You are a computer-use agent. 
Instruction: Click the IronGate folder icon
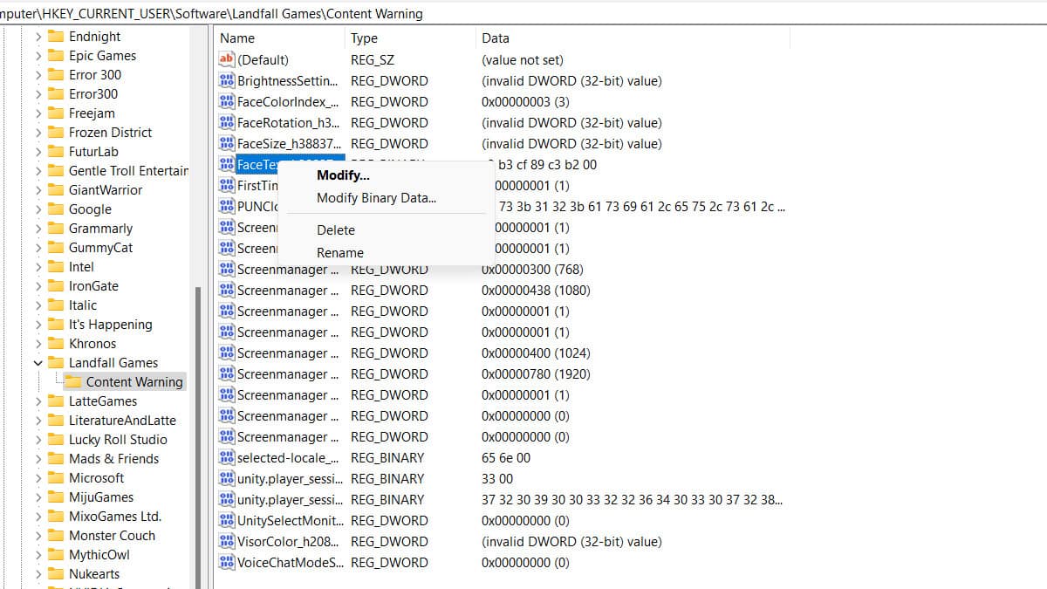pos(56,286)
